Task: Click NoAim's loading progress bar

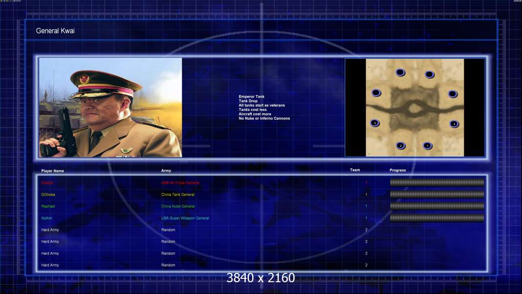Action: click(x=437, y=218)
